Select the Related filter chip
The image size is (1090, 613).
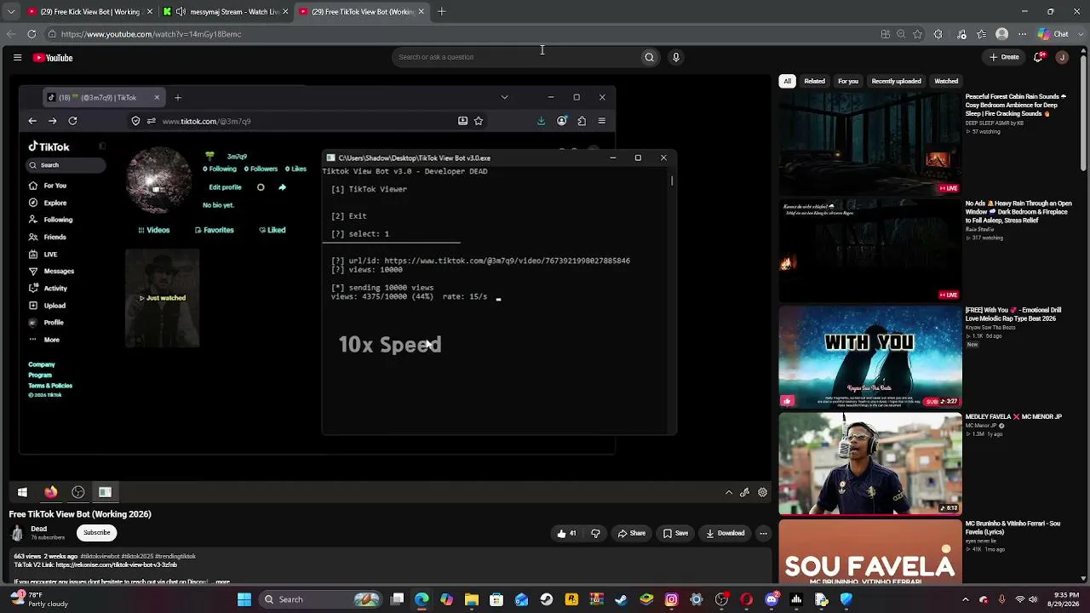(815, 81)
